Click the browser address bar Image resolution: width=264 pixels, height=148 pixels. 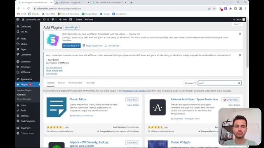coord(120,9)
